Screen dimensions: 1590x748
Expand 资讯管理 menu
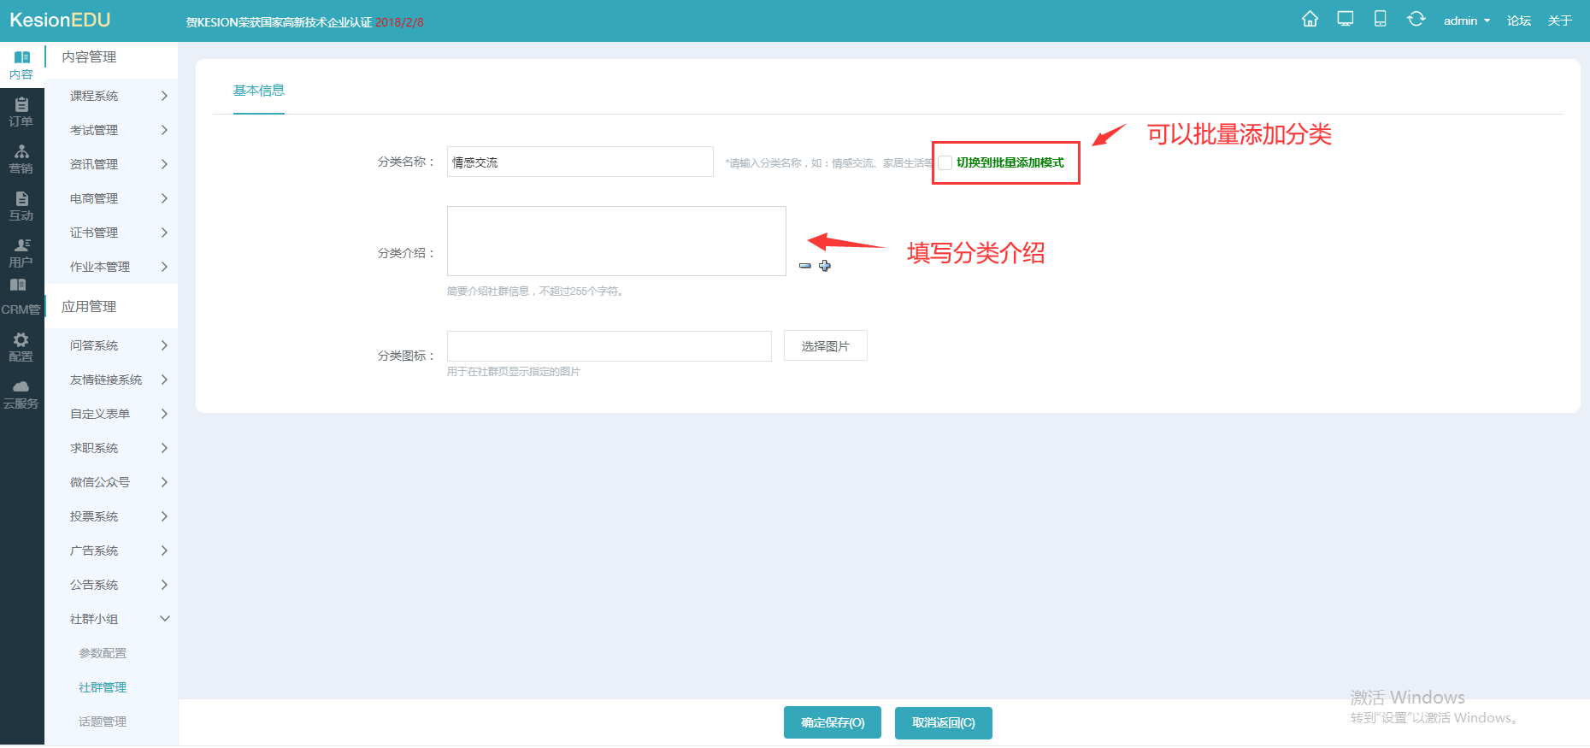(x=111, y=164)
